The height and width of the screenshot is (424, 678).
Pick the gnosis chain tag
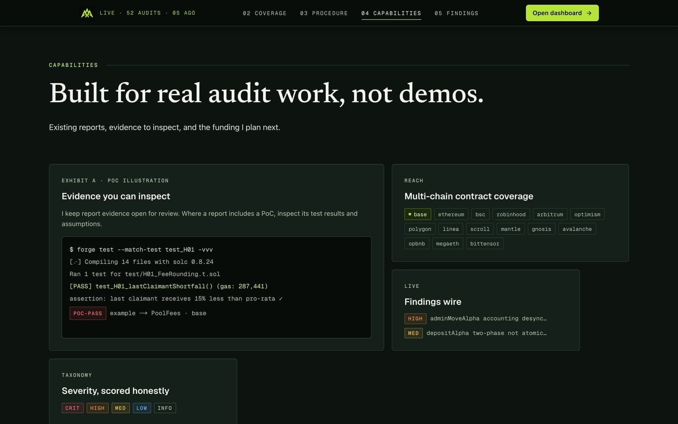[x=542, y=229]
